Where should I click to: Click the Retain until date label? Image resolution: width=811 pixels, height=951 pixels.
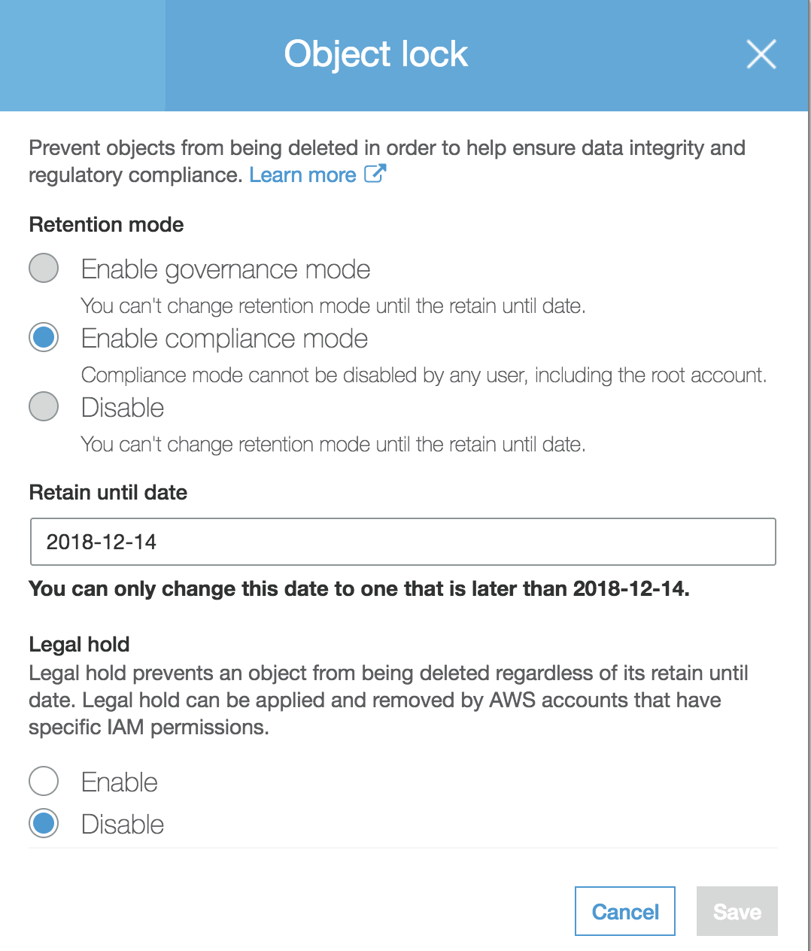pos(108,492)
